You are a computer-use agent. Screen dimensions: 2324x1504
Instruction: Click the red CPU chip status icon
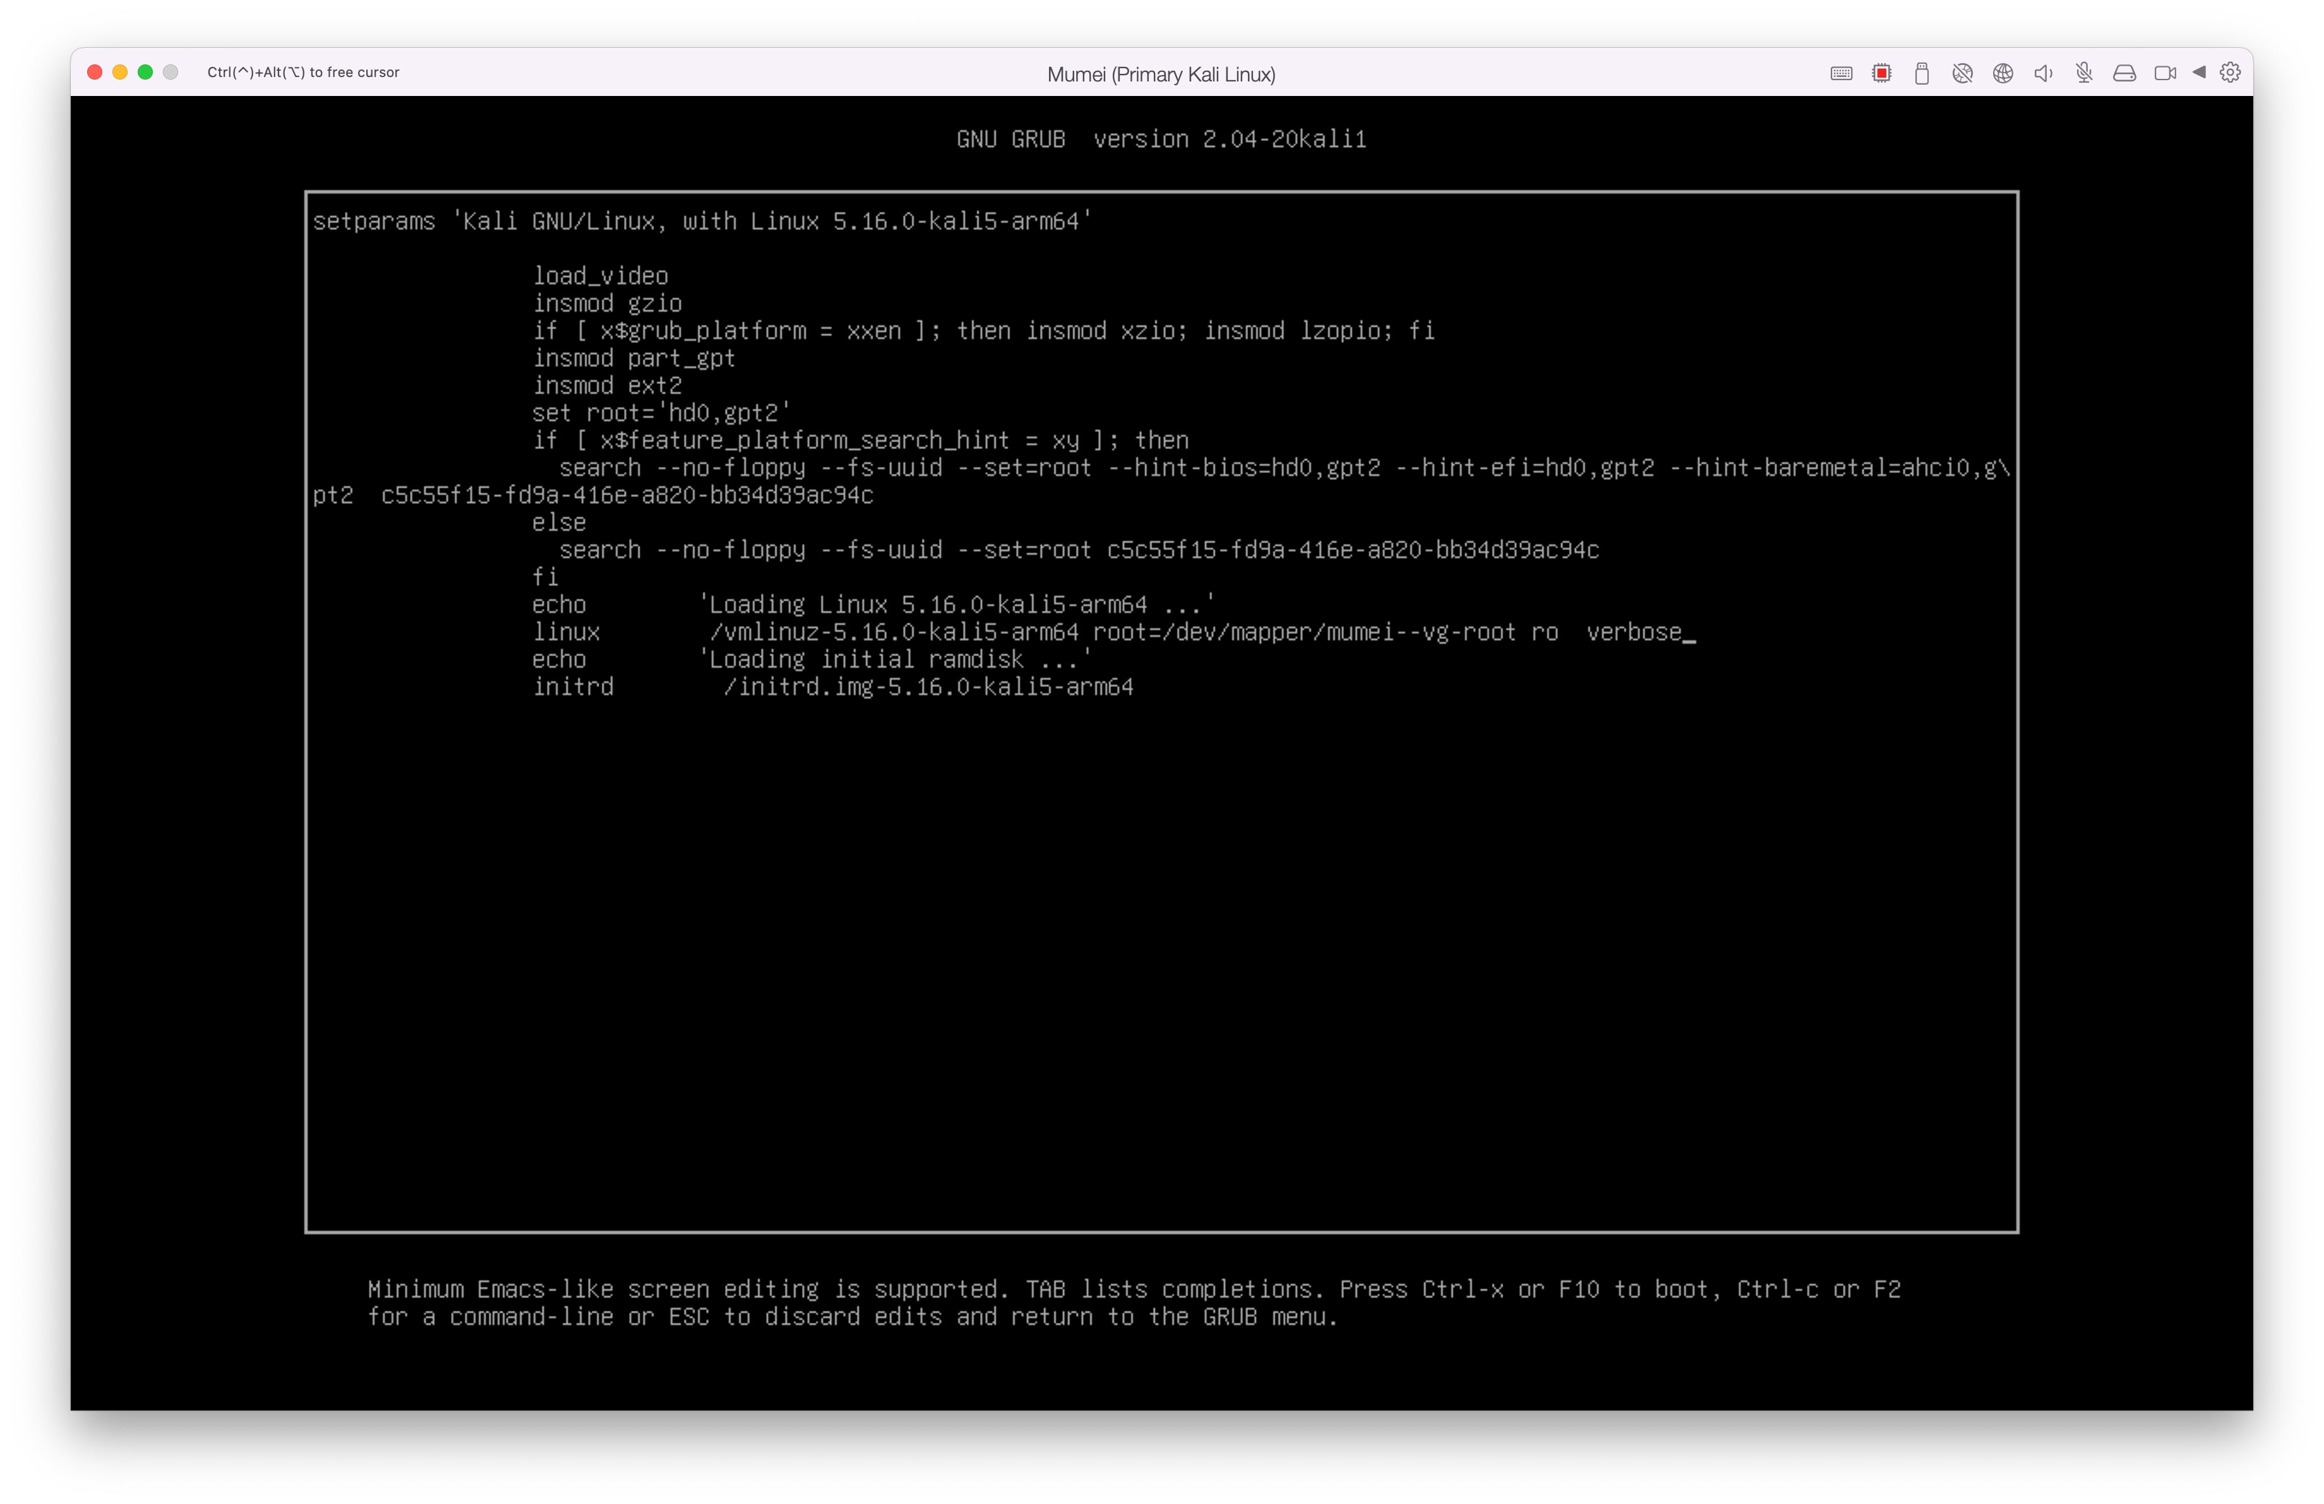point(1882,73)
